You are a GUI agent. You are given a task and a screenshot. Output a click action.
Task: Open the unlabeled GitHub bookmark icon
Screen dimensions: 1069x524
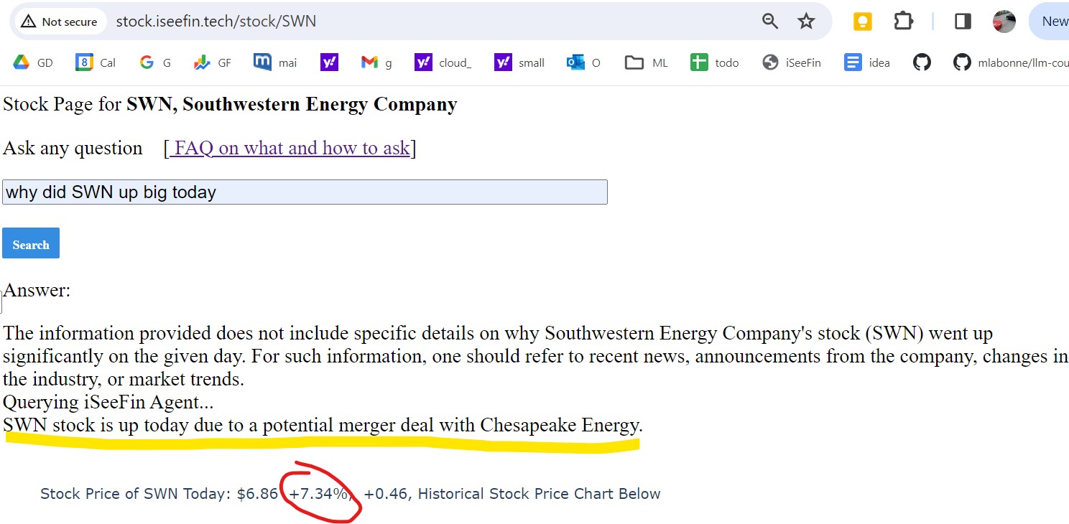922,62
